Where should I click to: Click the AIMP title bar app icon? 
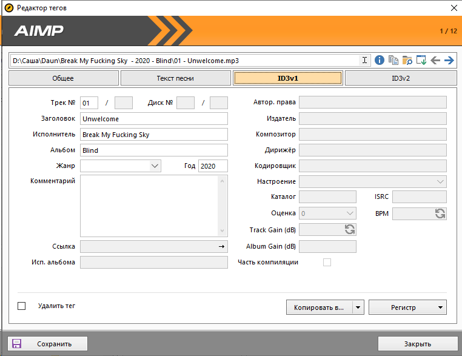click(x=9, y=8)
